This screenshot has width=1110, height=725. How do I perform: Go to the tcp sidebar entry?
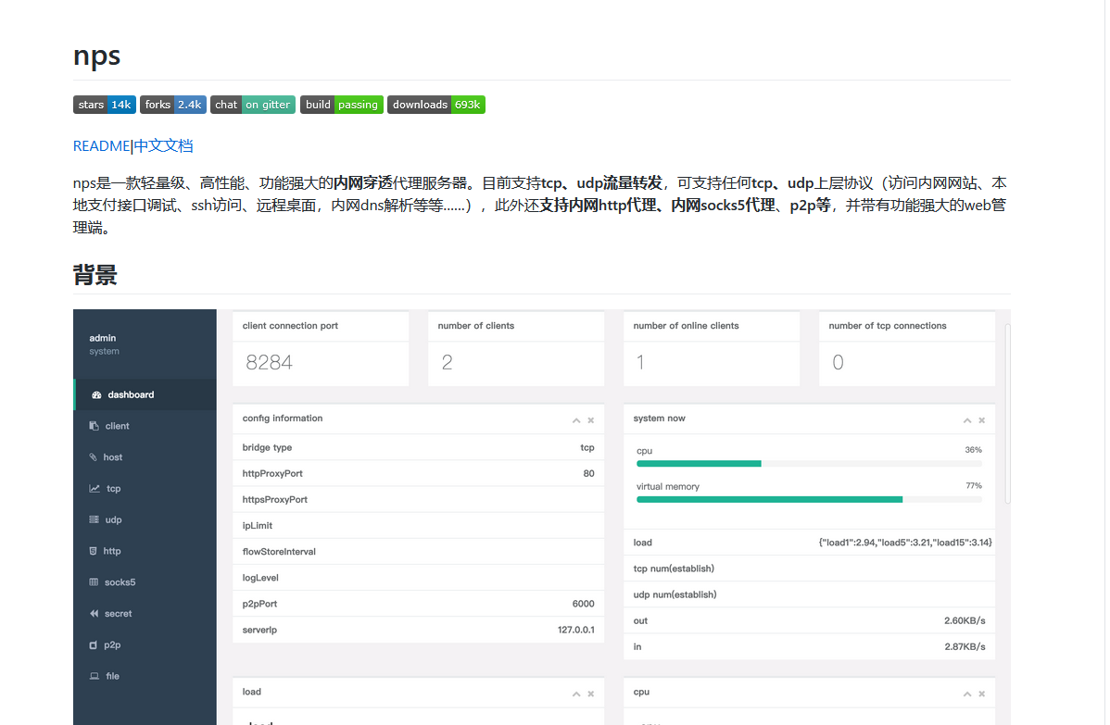145,488
